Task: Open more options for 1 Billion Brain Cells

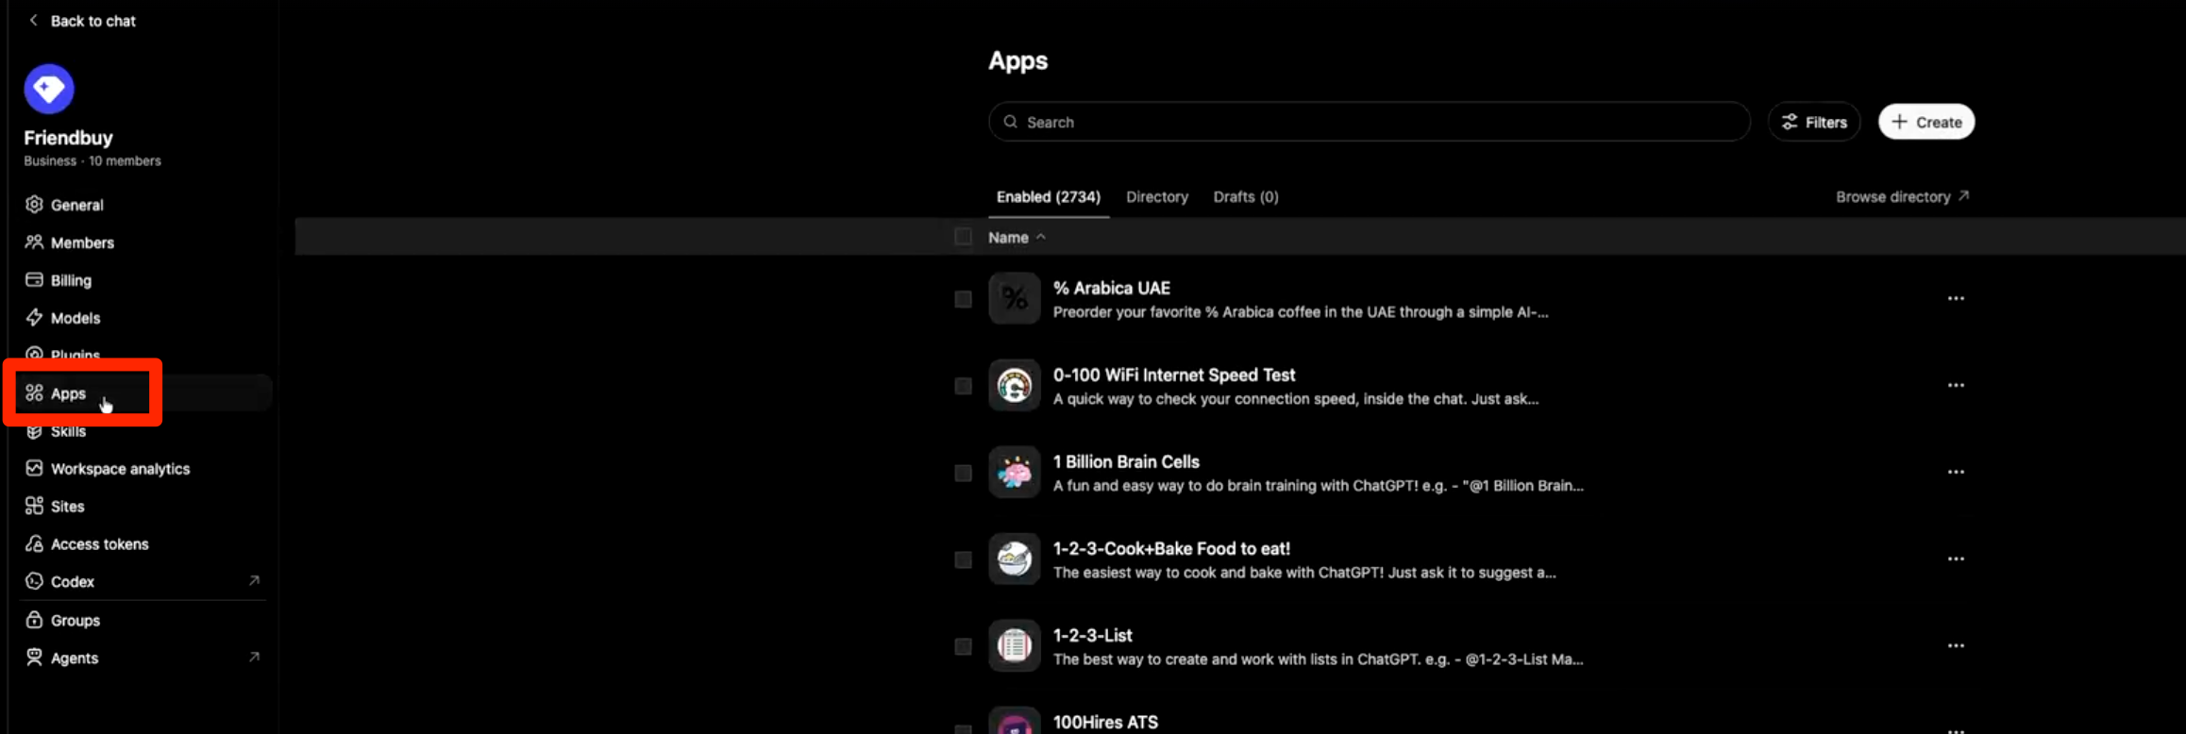Action: click(x=1956, y=473)
